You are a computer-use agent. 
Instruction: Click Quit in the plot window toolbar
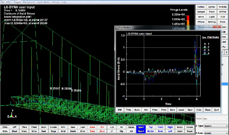(216, 110)
